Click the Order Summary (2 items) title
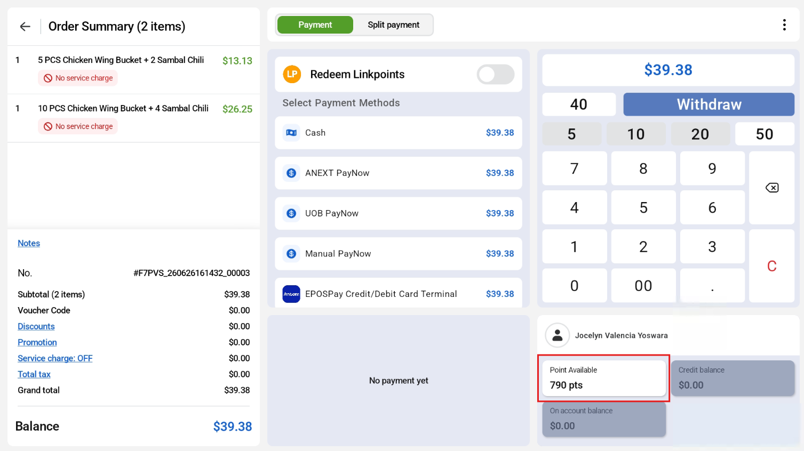The image size is (804, 451). coord(117,27)
